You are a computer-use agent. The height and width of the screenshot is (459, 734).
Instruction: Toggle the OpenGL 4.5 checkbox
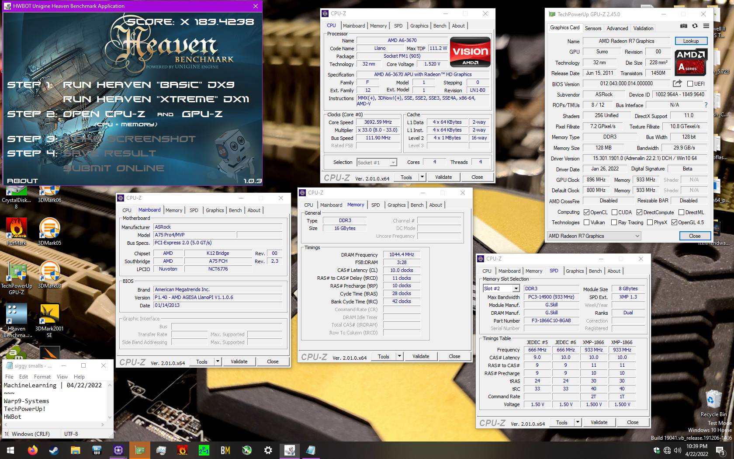coord(674,222)
